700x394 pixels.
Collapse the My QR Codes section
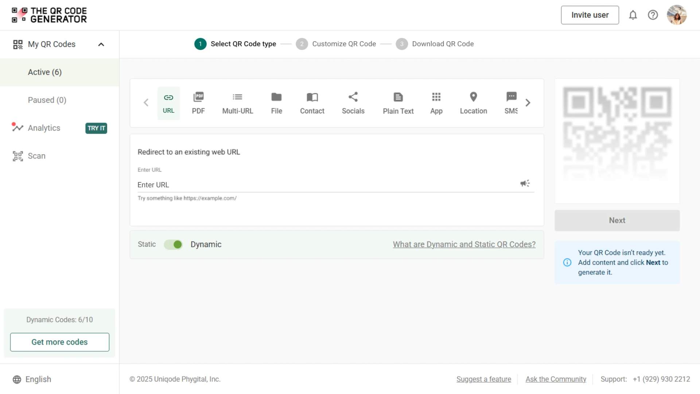101,45
